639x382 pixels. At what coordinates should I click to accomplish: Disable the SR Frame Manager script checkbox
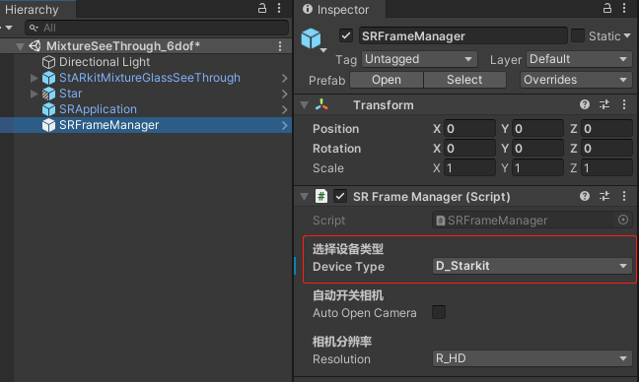tap(340, 197)
